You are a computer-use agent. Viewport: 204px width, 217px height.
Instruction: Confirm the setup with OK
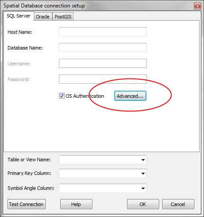tap(143, 204)
